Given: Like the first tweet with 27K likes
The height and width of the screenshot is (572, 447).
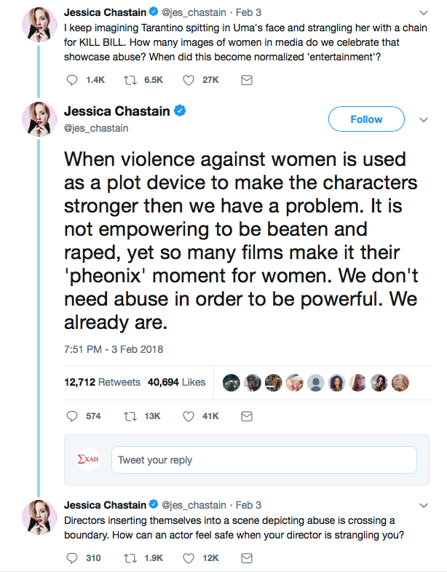Looking at the screenshot, I should [x=189, y=80].
